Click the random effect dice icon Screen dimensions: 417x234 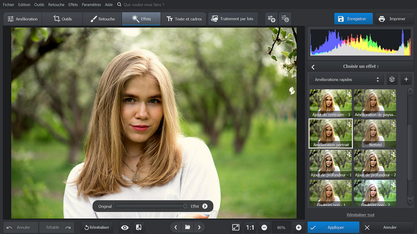(392, 79)
